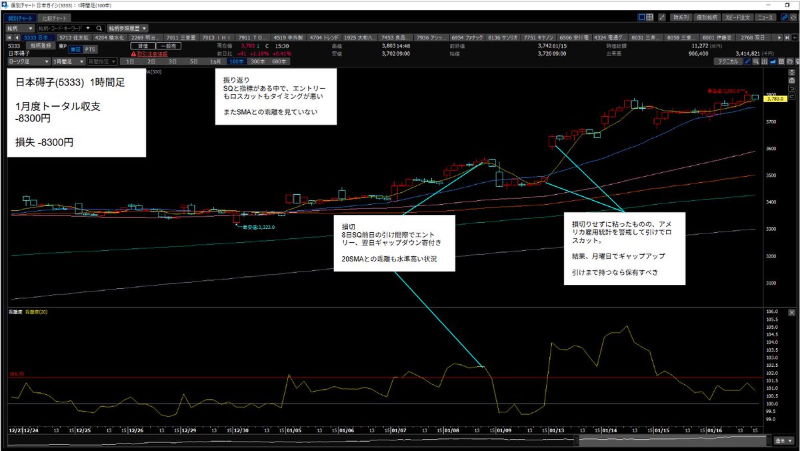Viewport: 800px width, 451px height.
Task: Select 5日 range
Action: (x=193, y=61)
